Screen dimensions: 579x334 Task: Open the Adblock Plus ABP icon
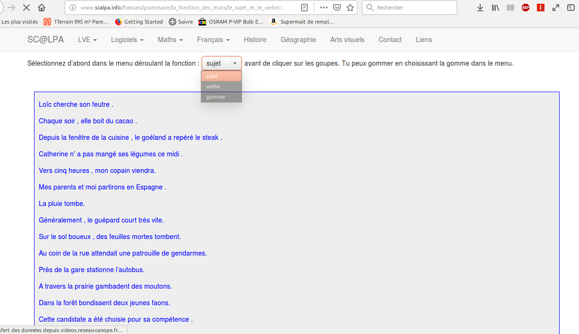[x=526, y=8]
